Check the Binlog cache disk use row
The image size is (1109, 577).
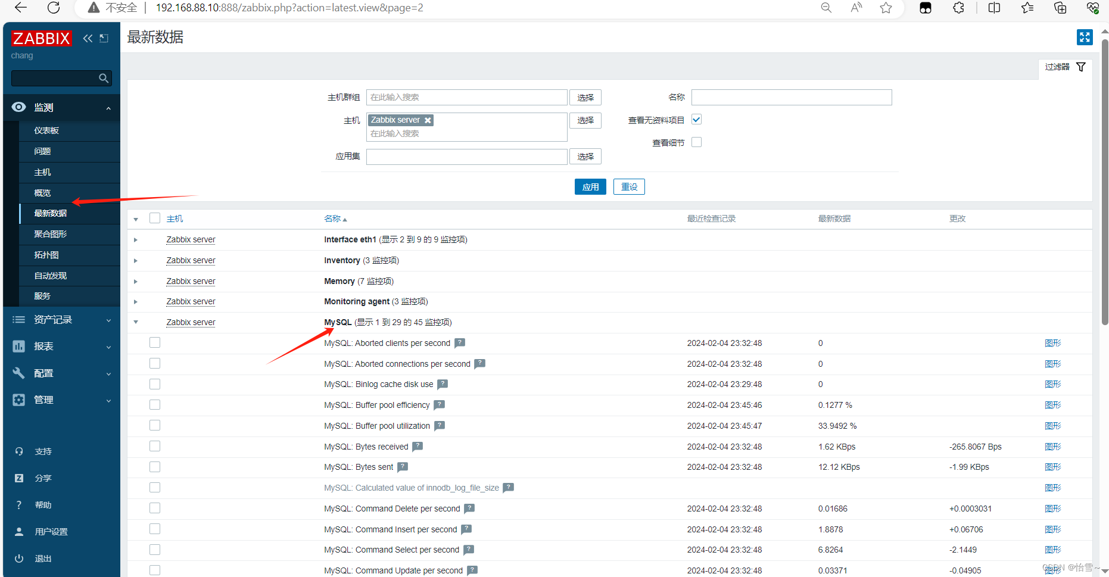click(x=155, y=384)
